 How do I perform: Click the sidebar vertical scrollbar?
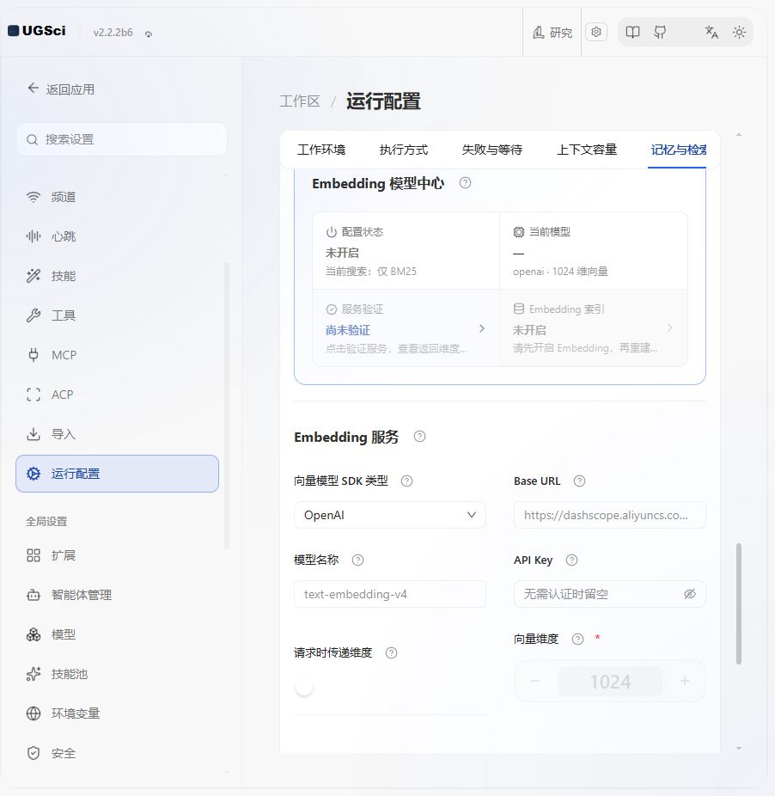pos(227,405)
